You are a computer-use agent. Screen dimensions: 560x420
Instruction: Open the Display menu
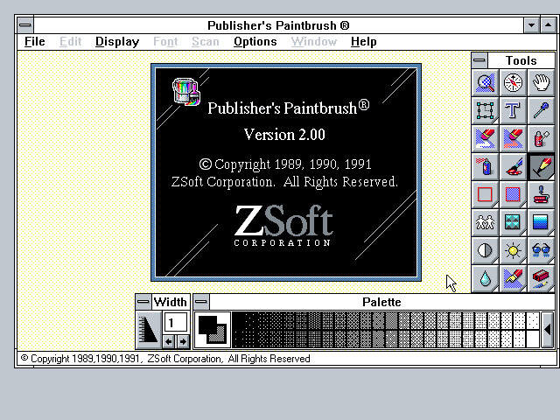(117, 42)
